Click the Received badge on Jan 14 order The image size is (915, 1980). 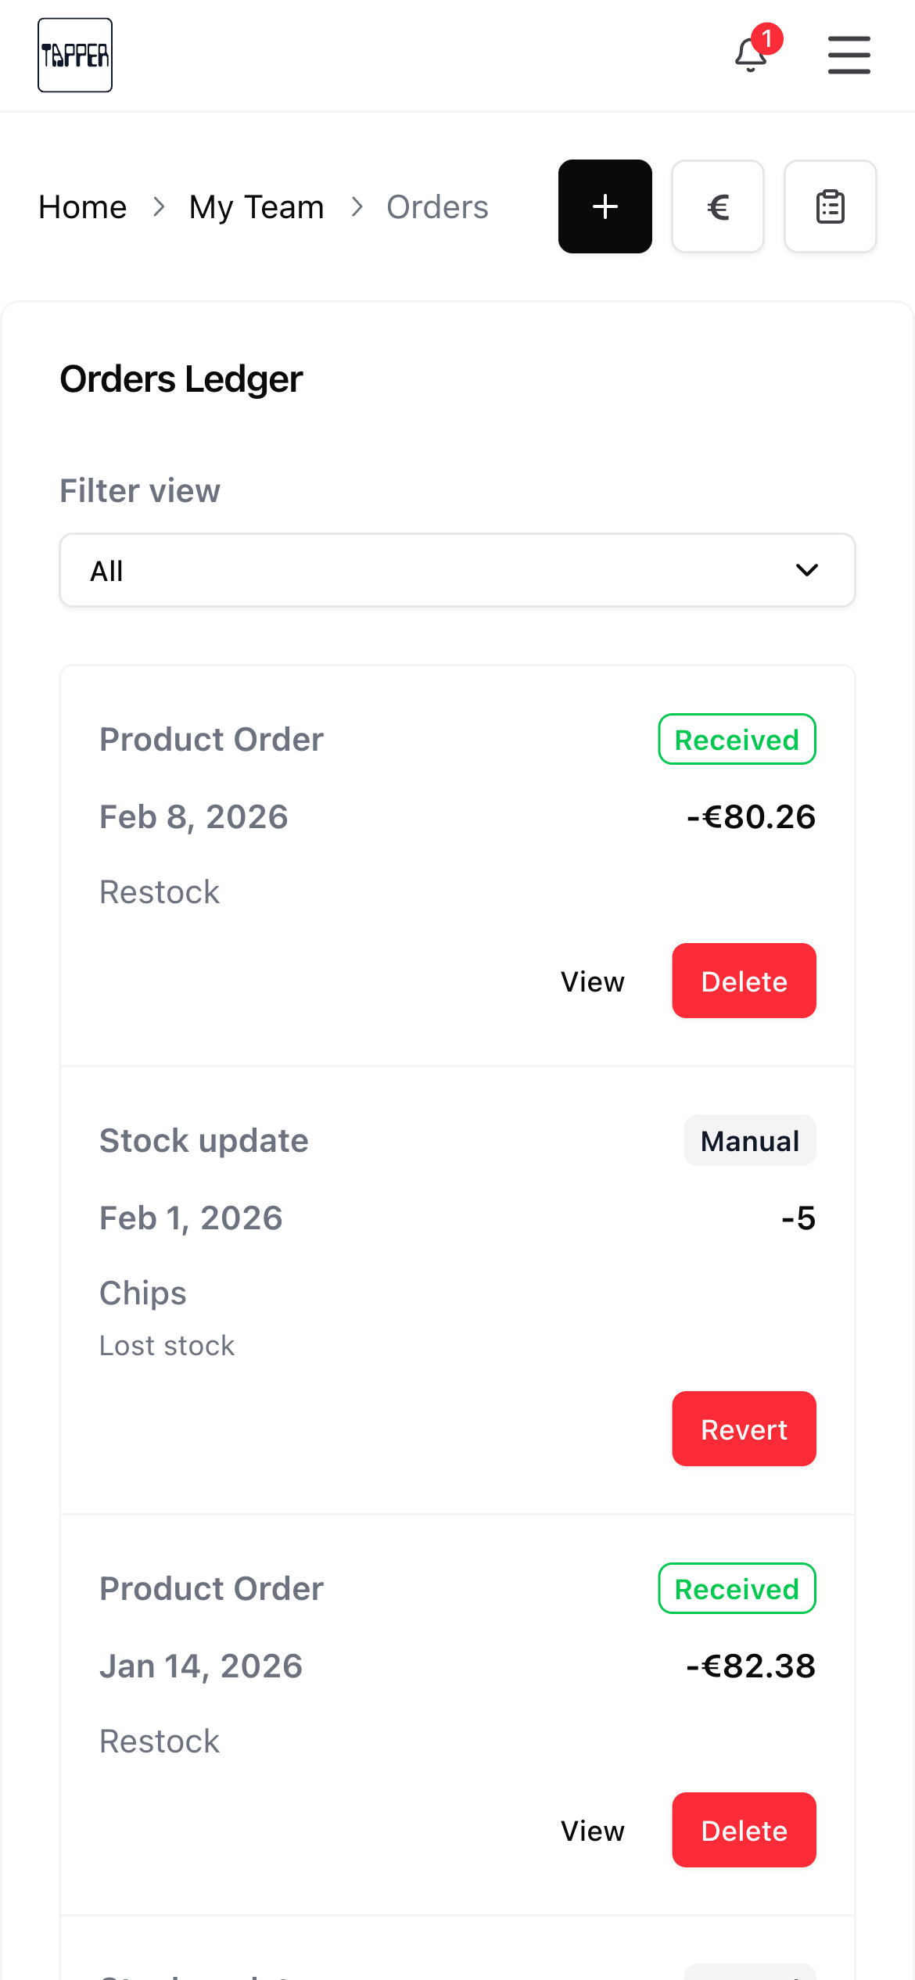tap(737, 1589)
